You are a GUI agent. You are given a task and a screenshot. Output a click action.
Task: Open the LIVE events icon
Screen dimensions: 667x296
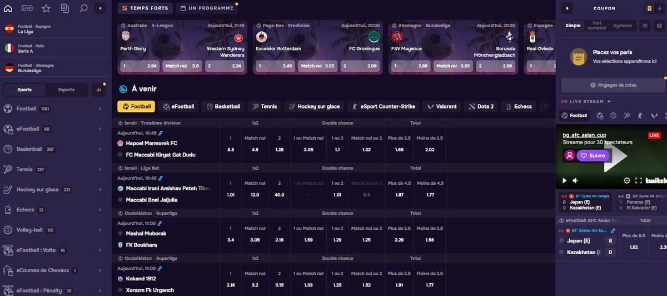tap(27, 8)
